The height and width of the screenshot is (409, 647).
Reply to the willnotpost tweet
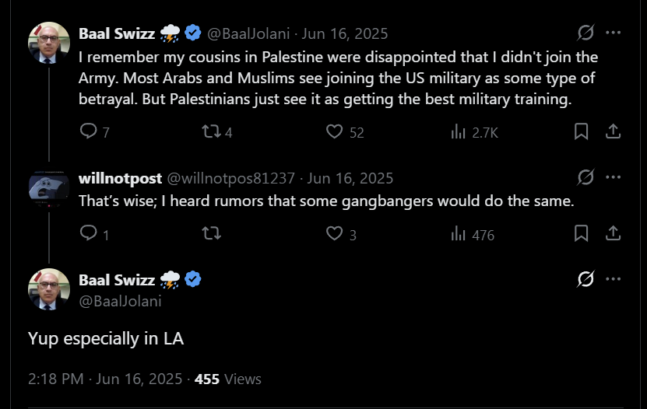[89, 233]
